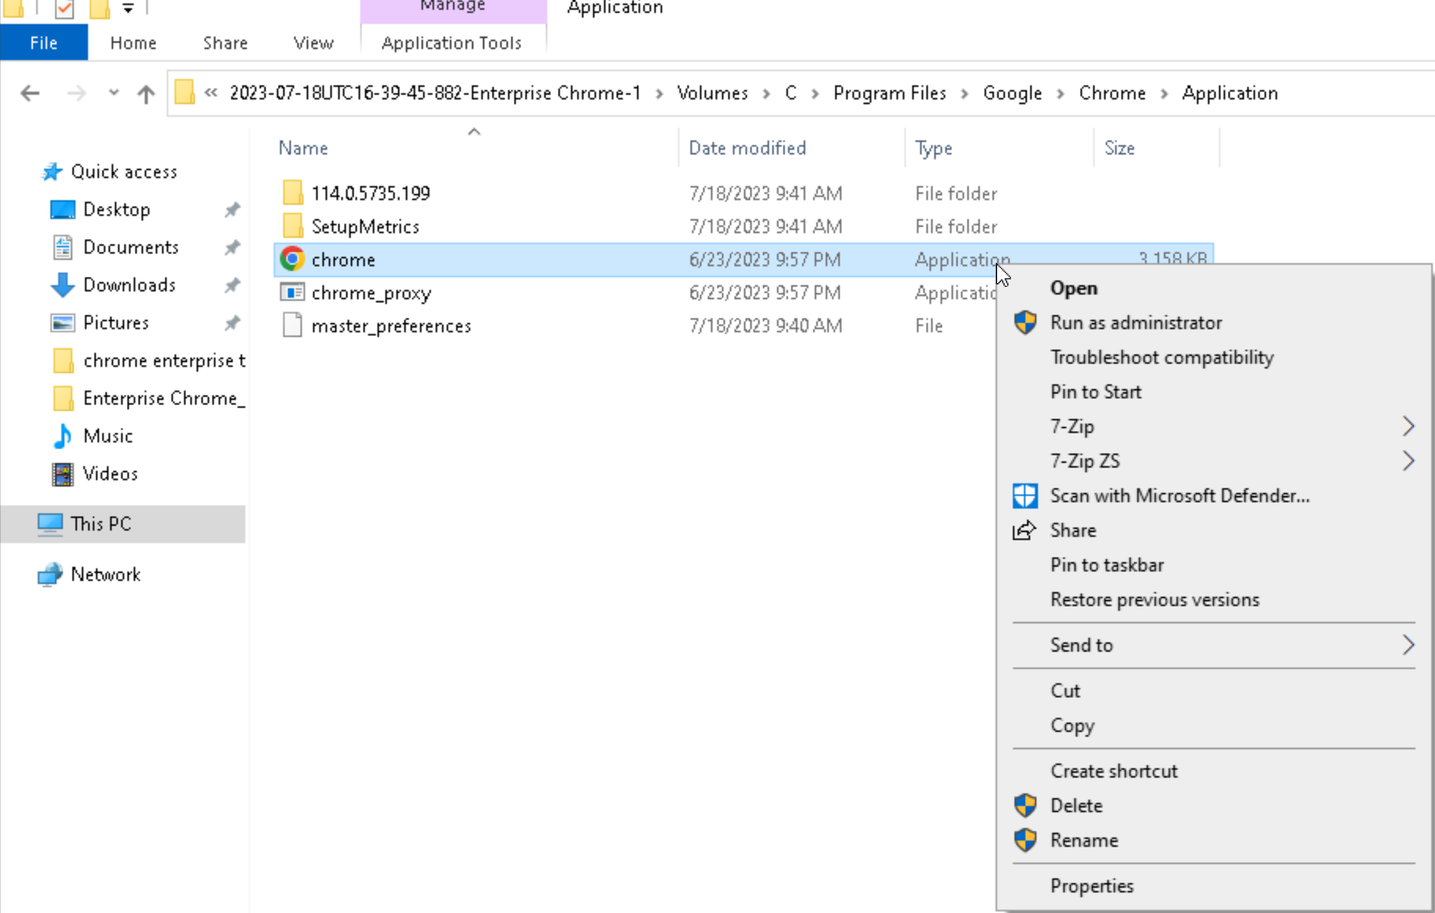Open the recent locations dropdown arrow
The height and width of the screenshot is (913, 1435).
click(x=113, y=93)
